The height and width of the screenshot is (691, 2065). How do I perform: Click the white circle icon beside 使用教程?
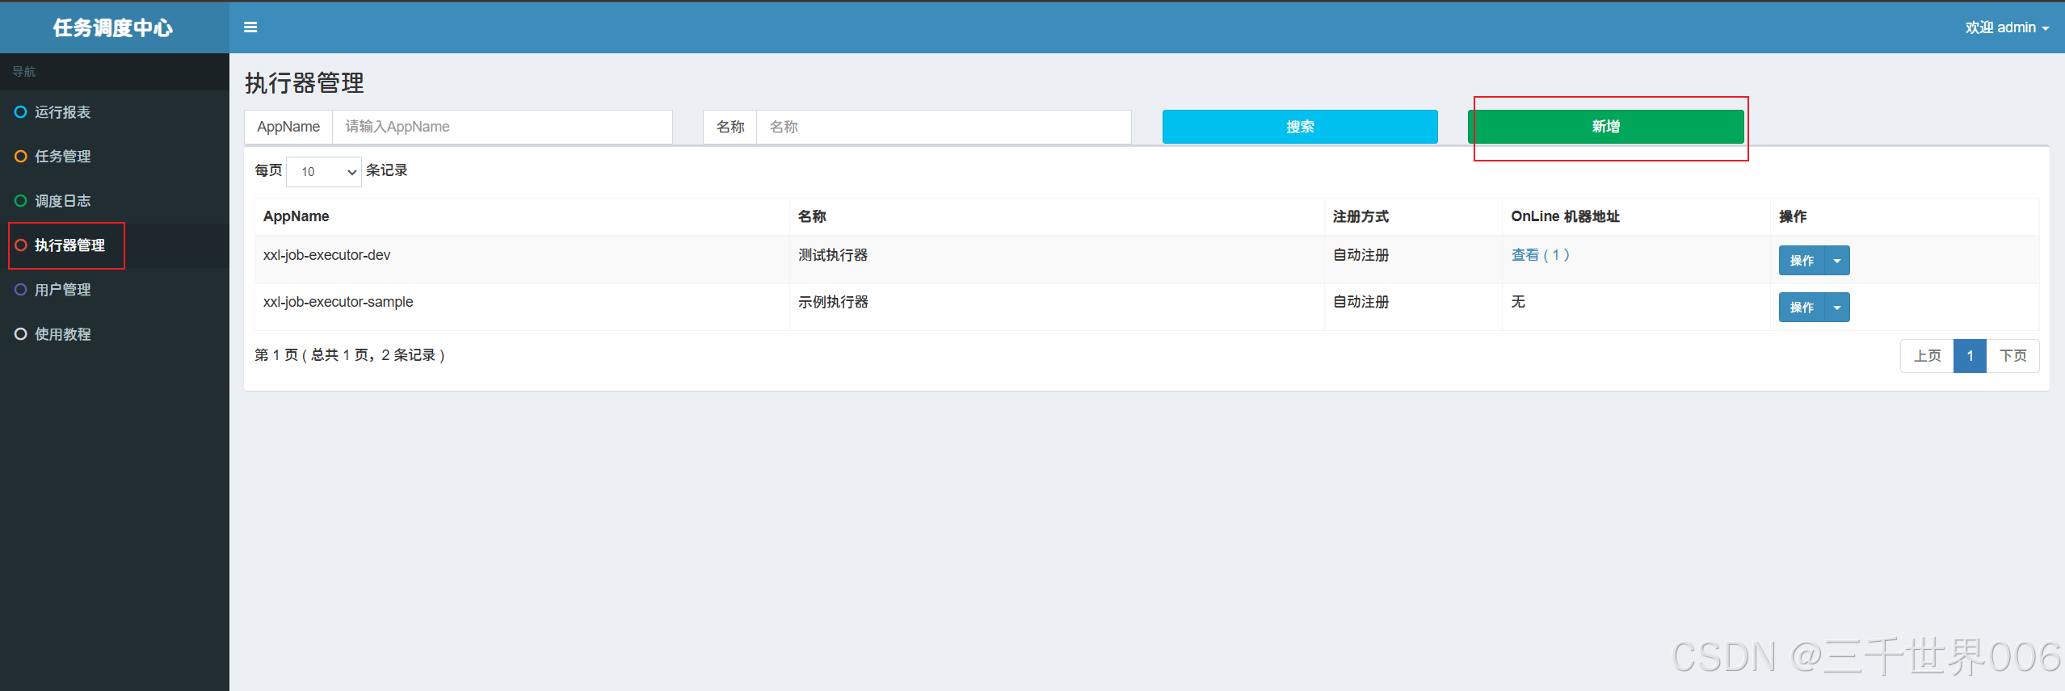[x=21, y=334]
